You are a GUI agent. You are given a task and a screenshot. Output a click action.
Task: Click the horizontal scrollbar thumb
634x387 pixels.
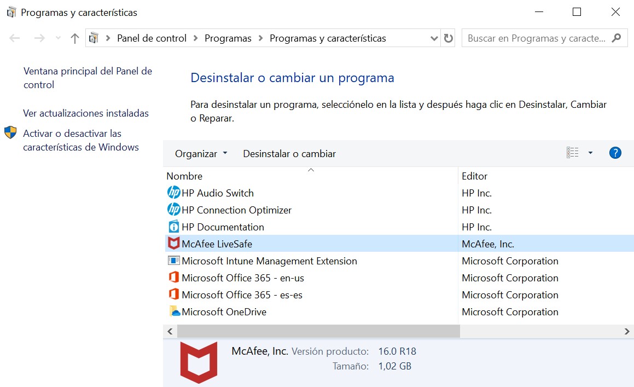[318, 331]
